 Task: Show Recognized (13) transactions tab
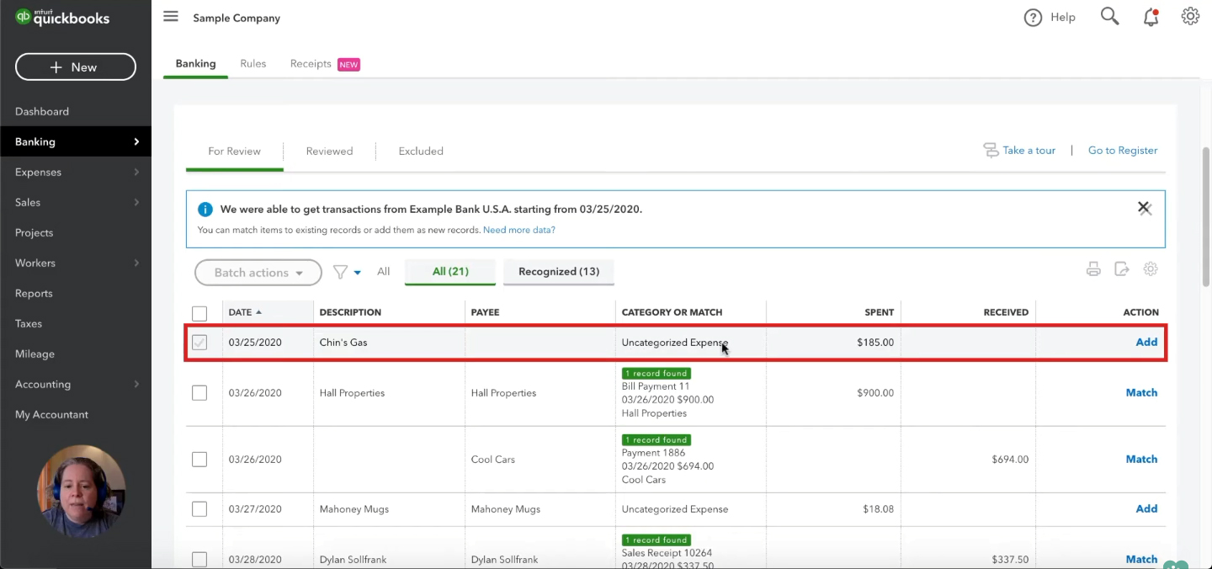(x=559, y=272)
